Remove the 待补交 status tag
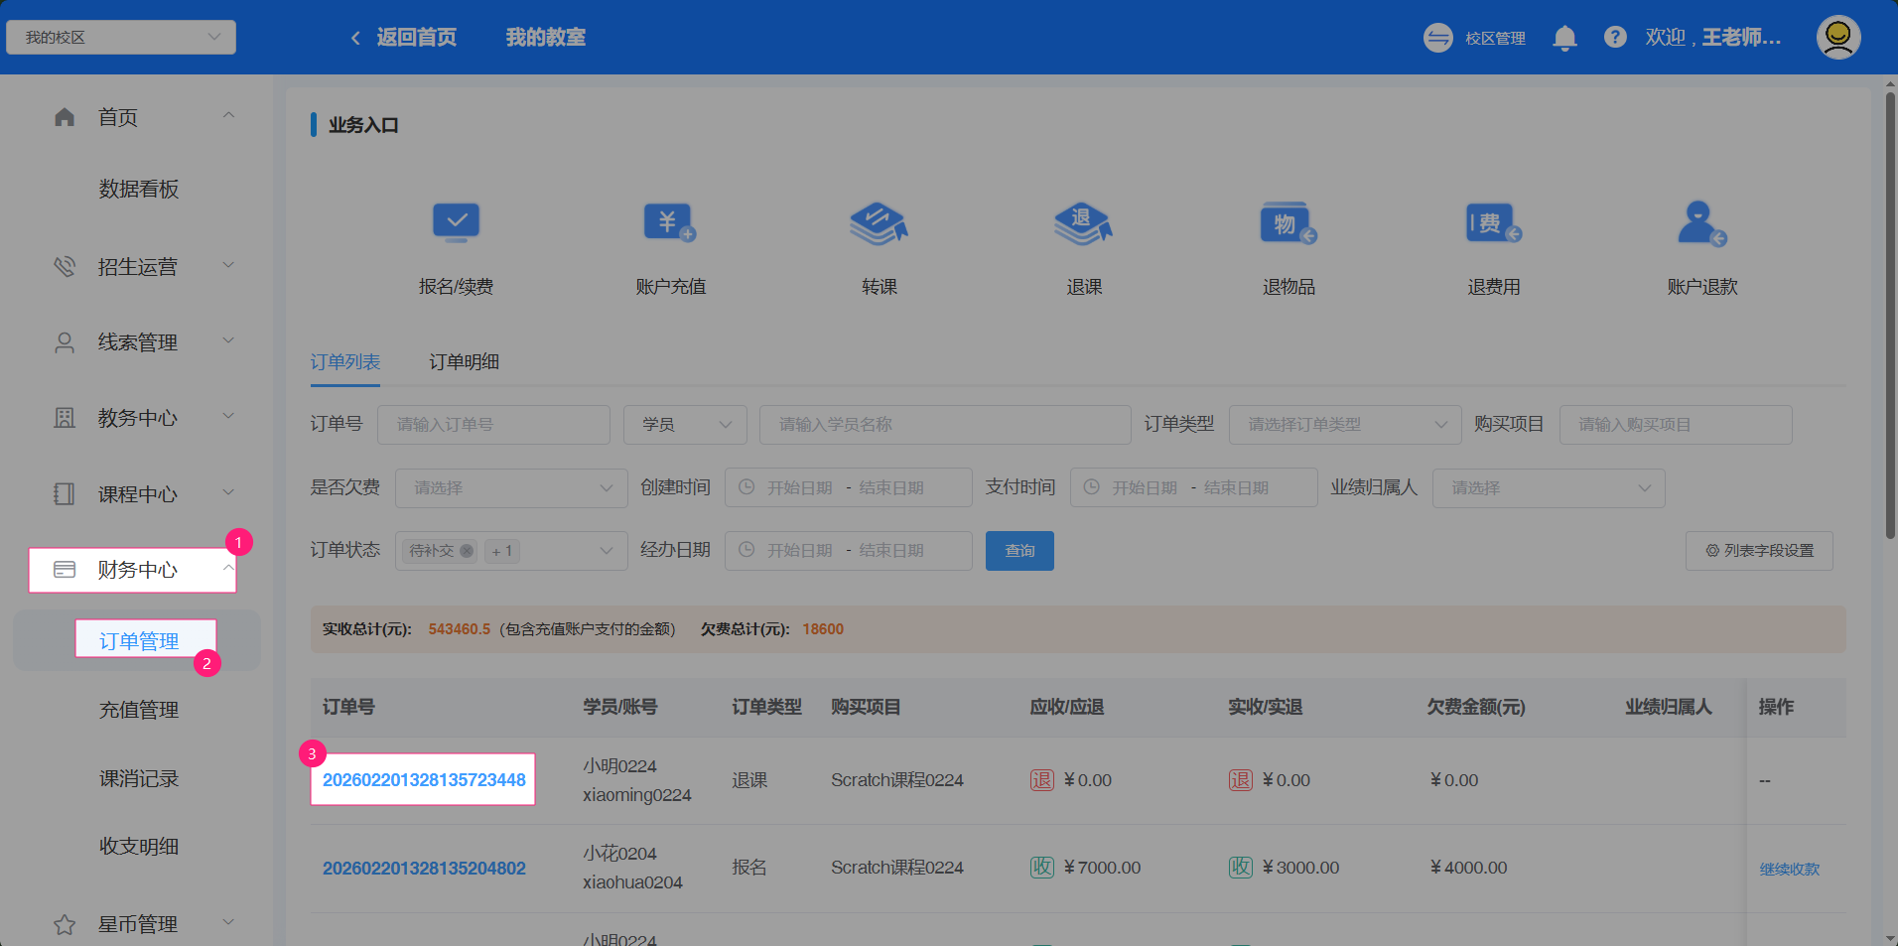Screen dimensions: 1898x946 pyautogui.click(x=467, y=551)
